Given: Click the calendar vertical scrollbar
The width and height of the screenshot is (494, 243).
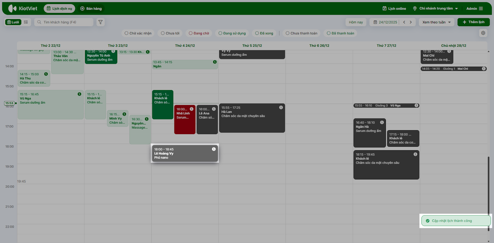Looking at the screenshot, I should tap(488, 194).
